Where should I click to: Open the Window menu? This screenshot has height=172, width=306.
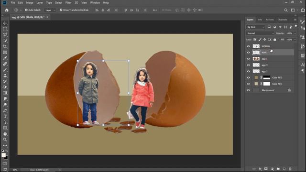[x=95, y=3]
